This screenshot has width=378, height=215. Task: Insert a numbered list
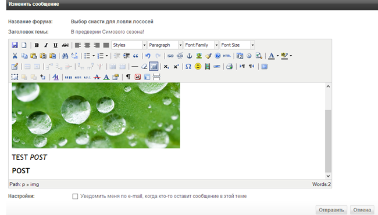click(100, 56)
